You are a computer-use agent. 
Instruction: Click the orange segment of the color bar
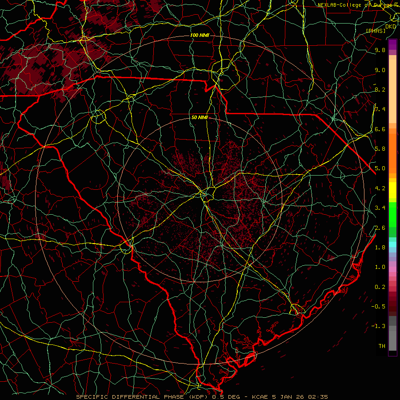tap(392, 154)
